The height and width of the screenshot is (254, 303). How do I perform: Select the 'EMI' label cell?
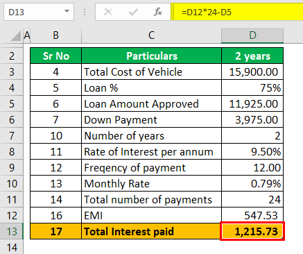click(x=152, y=215)
